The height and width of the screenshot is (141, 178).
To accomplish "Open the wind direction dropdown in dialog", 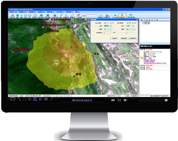I will pos(110,26).
